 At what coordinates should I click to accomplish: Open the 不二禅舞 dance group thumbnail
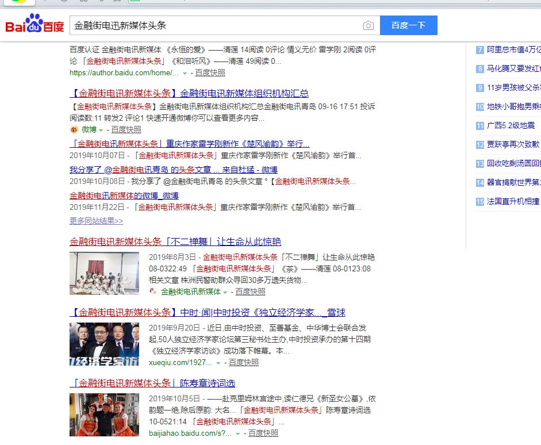coord(104,273)
